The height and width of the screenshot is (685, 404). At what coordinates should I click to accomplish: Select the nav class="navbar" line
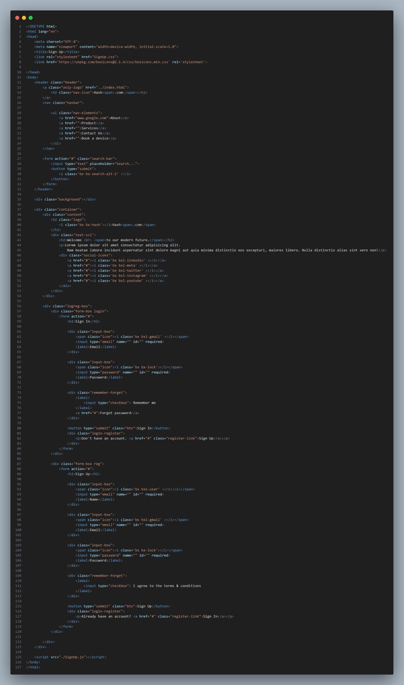tap(63, 103)
